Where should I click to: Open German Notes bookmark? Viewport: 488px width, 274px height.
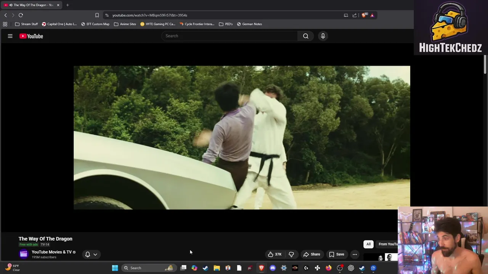pos(249,24)
